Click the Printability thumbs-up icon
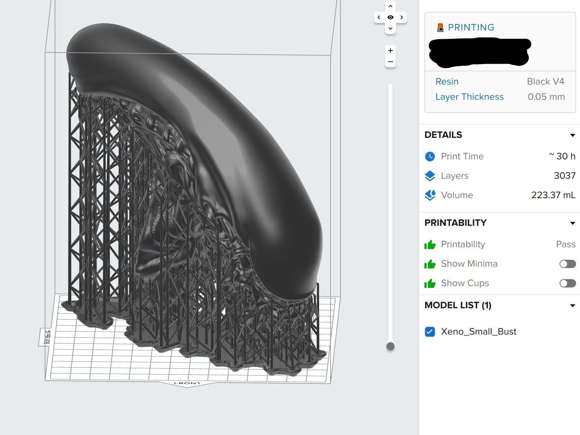 tap(430, 245)
